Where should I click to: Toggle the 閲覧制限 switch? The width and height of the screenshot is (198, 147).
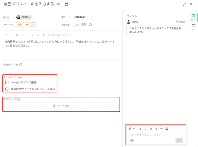click(76, 25)
